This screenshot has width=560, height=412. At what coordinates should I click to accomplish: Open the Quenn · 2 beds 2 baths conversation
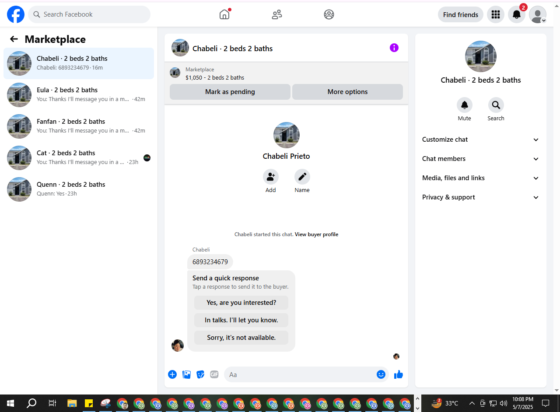click(x=79, y=189)
